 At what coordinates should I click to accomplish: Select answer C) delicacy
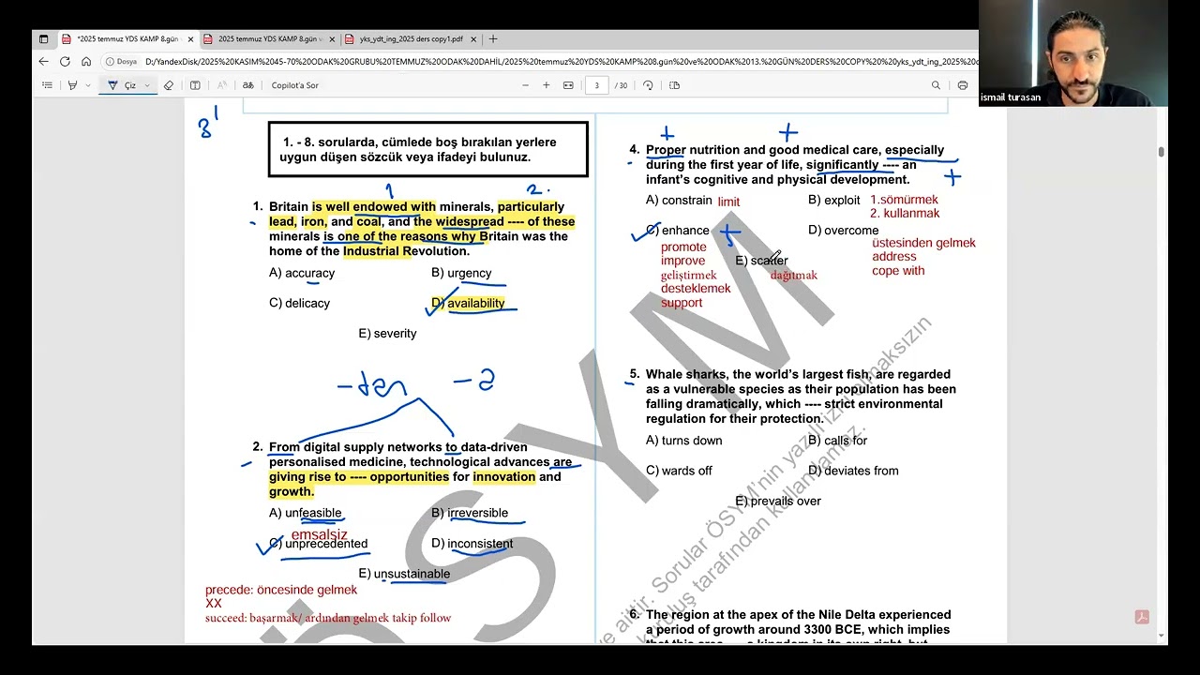[299, 303]
